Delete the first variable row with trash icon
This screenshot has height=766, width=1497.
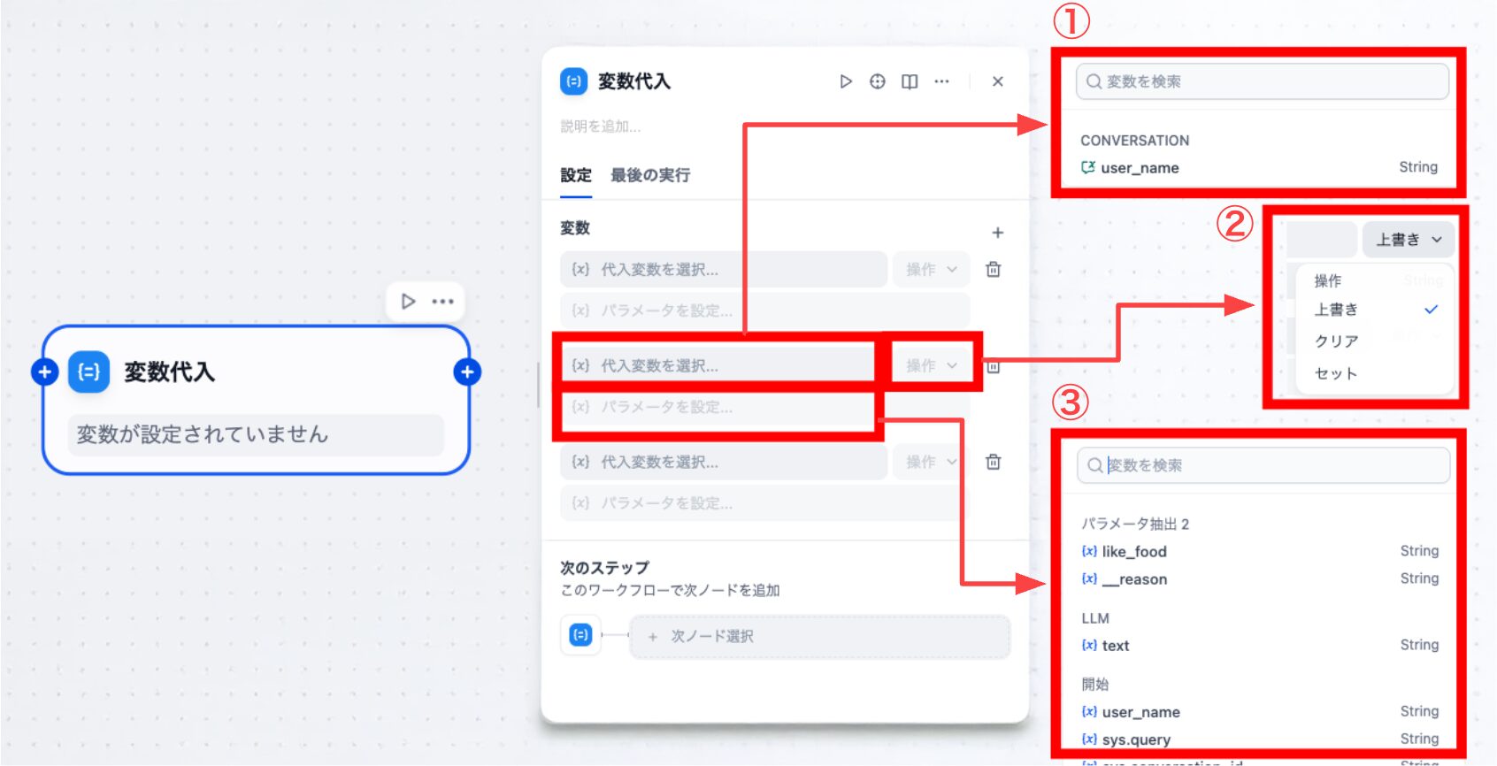[994, 270]
